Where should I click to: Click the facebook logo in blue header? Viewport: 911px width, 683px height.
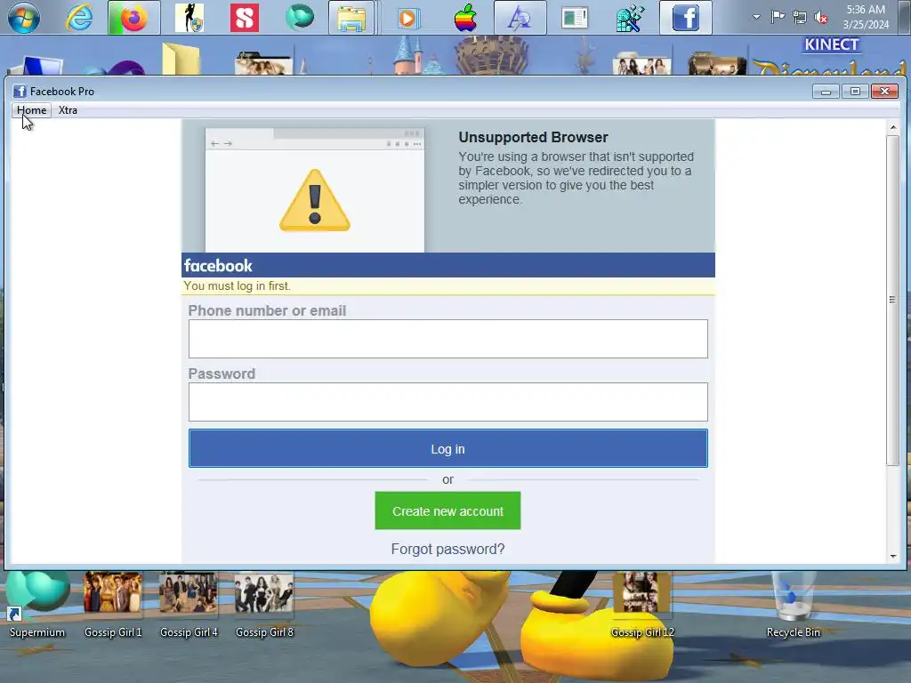[x=218, y=265]
